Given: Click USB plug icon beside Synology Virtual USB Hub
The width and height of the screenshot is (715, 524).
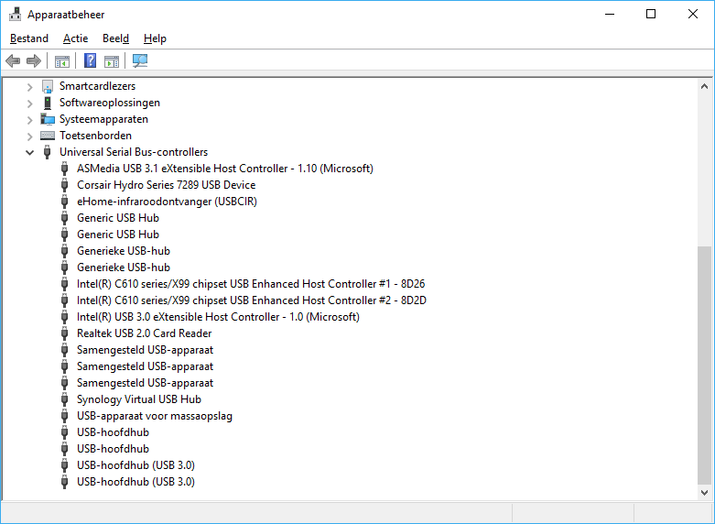Looking at the screenshot, I should click(x=65, y=399).
